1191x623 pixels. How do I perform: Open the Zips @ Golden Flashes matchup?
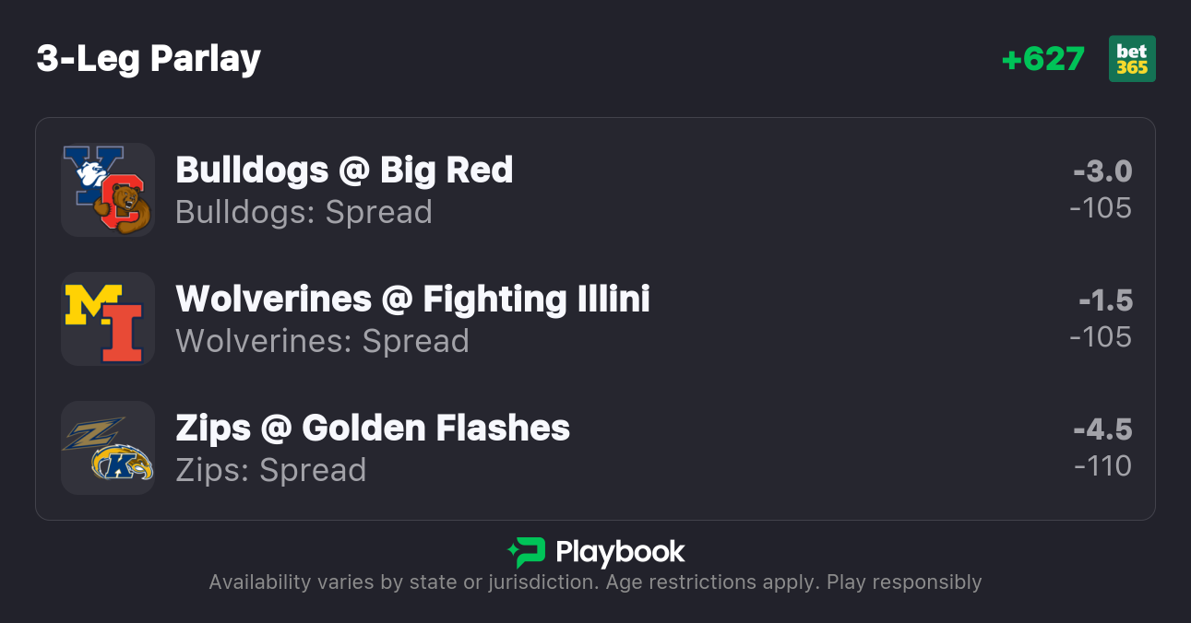pos(373,429)
